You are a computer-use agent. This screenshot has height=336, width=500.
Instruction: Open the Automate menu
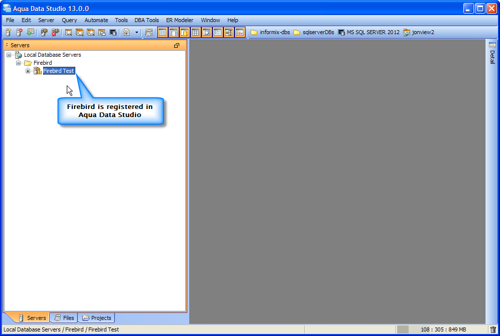pyautogui.click(x=96, y=20)
